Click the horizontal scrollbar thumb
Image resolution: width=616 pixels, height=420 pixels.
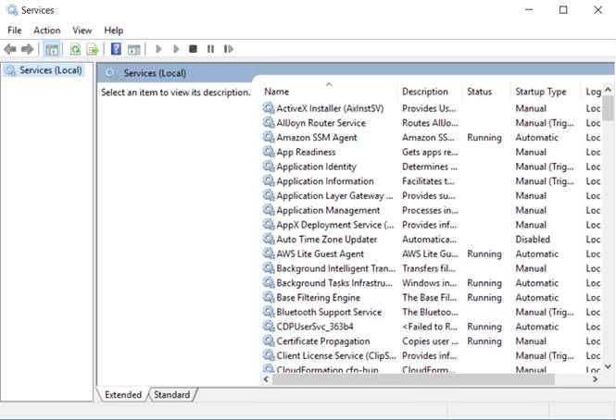click(413, 379)
